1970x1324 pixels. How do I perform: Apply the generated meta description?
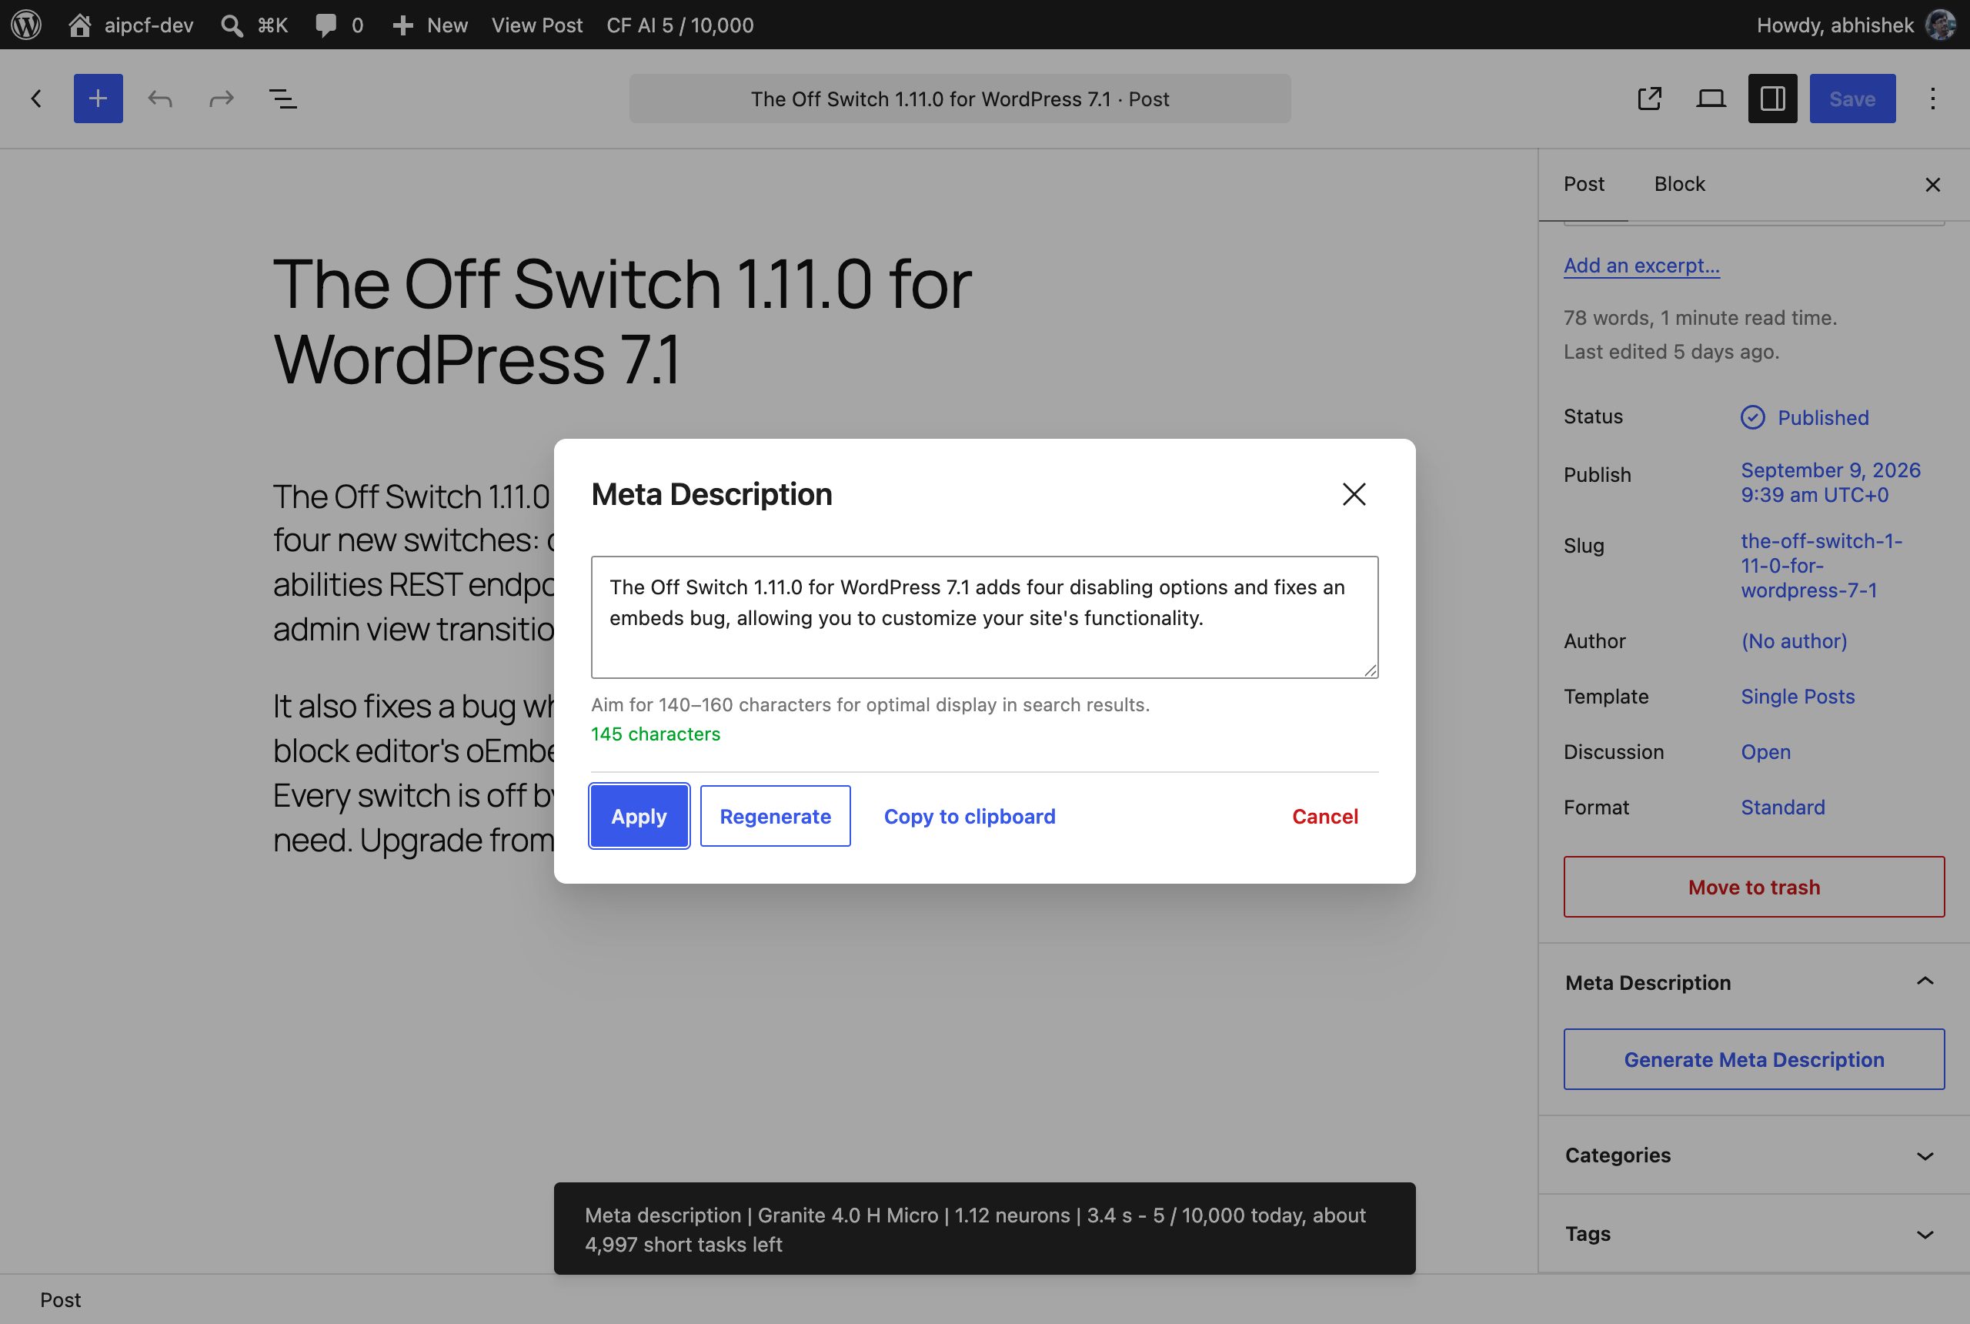coord(639,816)
